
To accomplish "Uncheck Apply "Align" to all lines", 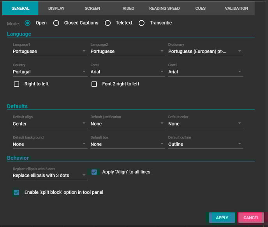I will 94,172.
